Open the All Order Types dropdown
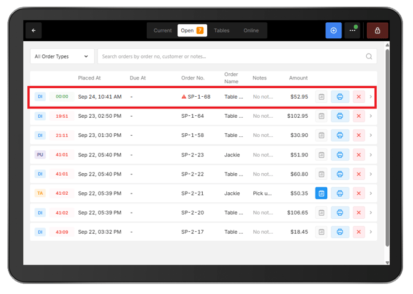The height and width of the screenshot is (294, 413). (x=62, y=56)
